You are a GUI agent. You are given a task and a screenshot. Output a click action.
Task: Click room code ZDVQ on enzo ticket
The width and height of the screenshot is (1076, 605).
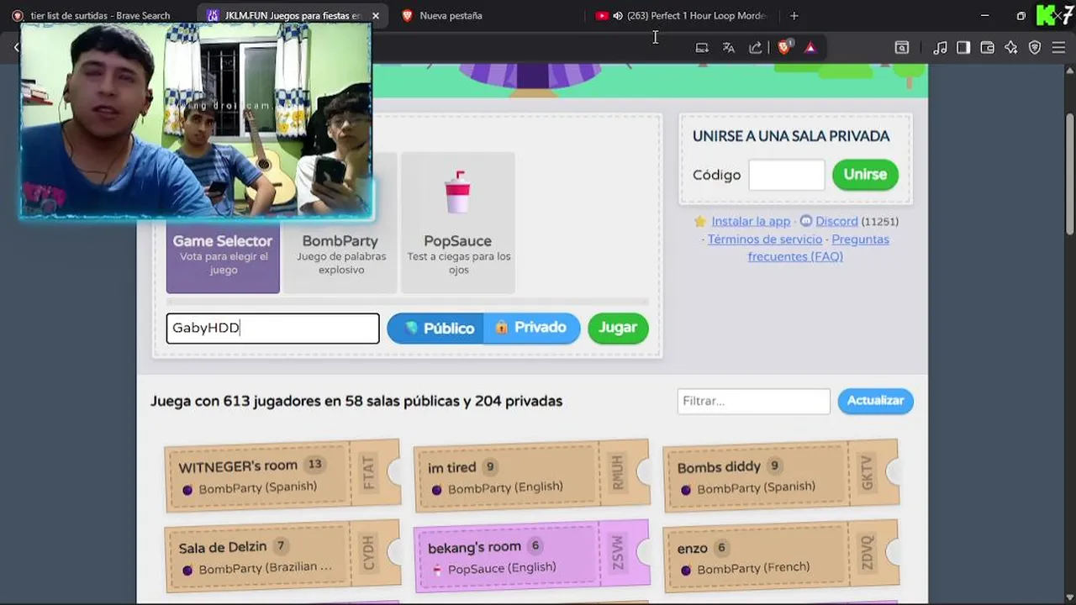coord(867,553)
